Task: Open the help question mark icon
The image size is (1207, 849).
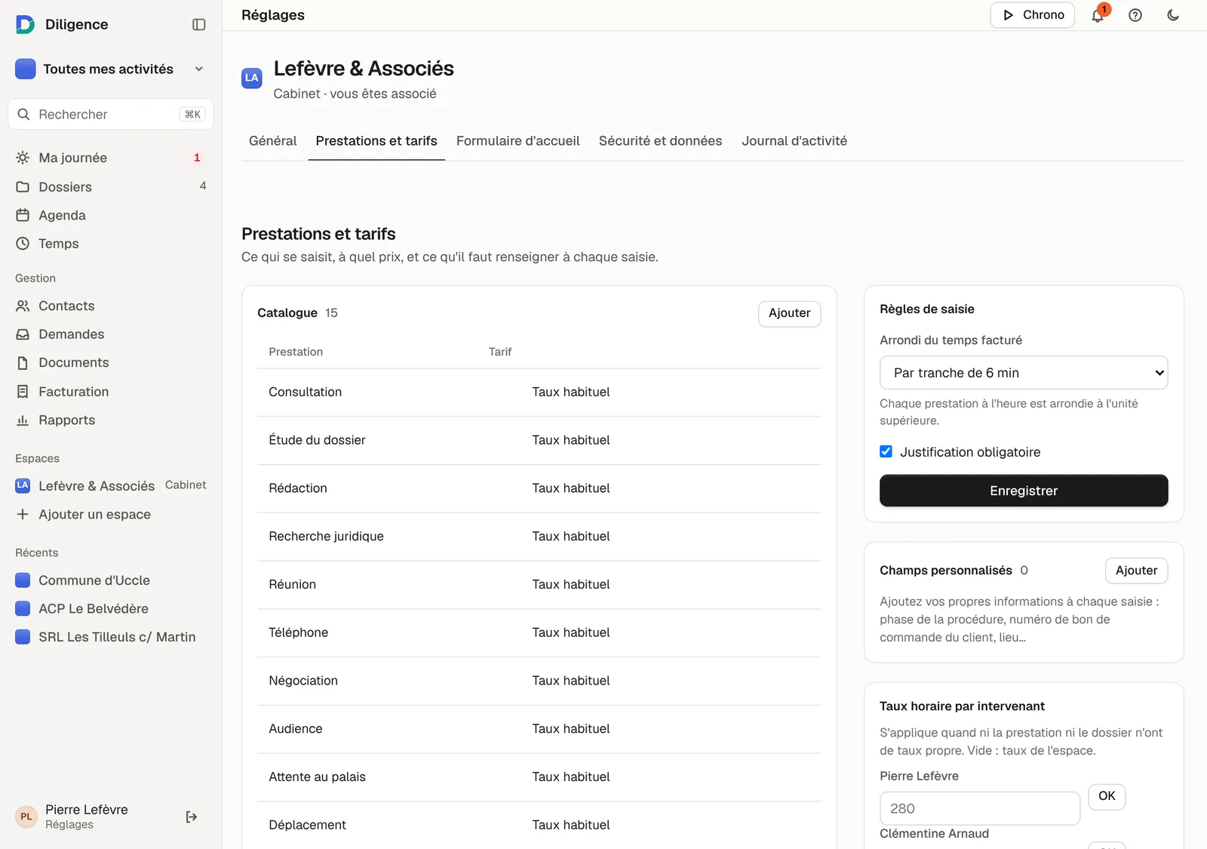Action: (1135, 15)
